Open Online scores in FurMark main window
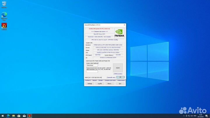 pos(121,80)
